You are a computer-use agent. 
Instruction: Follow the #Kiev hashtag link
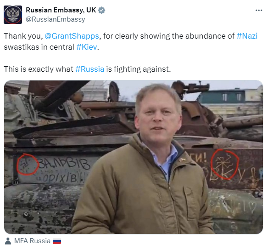(x=87, y=47)
